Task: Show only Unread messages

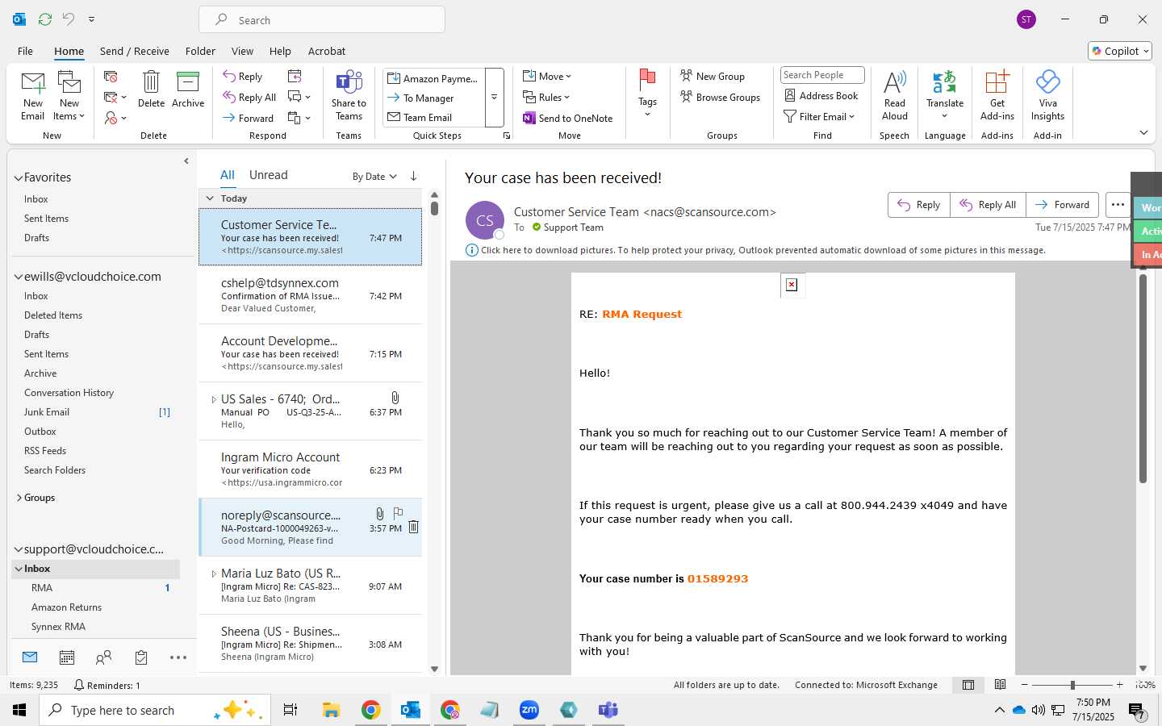Action: (269, 175)
